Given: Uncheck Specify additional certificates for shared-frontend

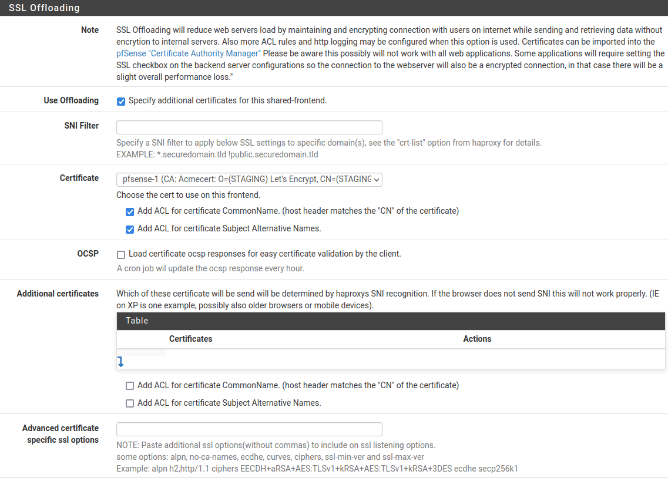Looking at the screenshot, I should coord(121,101).
